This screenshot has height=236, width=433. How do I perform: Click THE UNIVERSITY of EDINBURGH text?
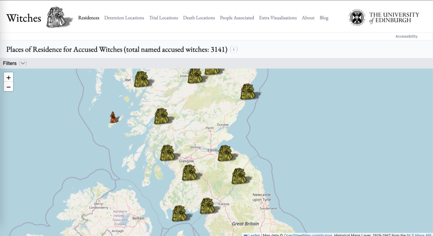394,18
